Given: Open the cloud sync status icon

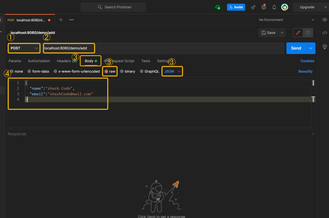Looking at the screenshot, I should [218, 7].
